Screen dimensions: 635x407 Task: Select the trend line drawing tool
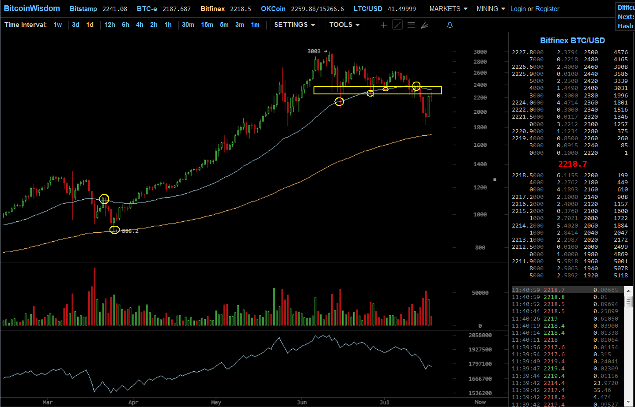tap(397, 25)
